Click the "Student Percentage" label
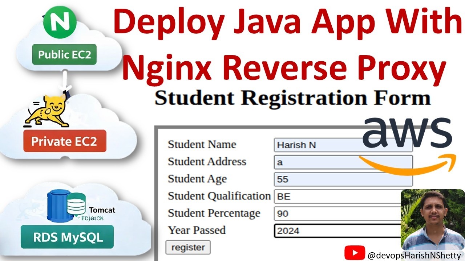This screenshot has height=261, width=465. click(x=214, y=214)
